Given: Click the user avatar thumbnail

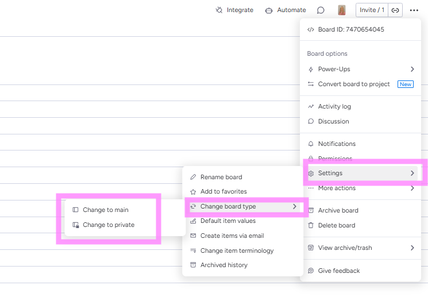Looking at the screenshot, I should [342, 10].
